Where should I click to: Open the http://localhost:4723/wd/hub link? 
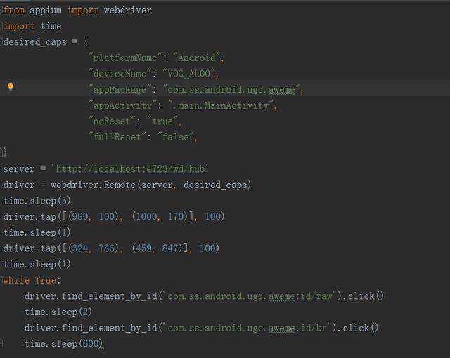click(131, 168)
